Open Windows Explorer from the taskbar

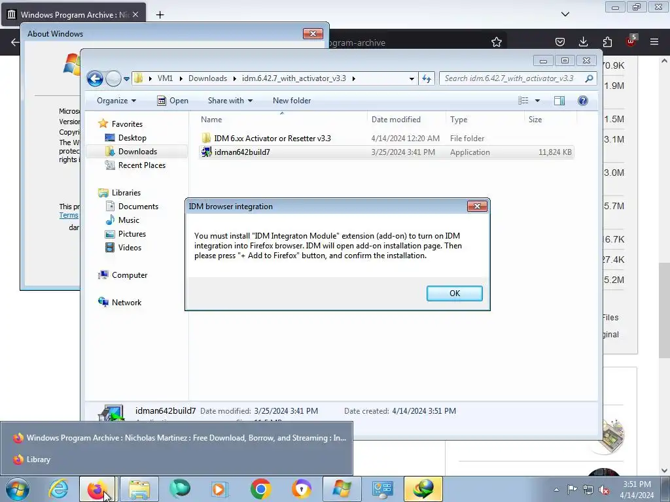139,489
